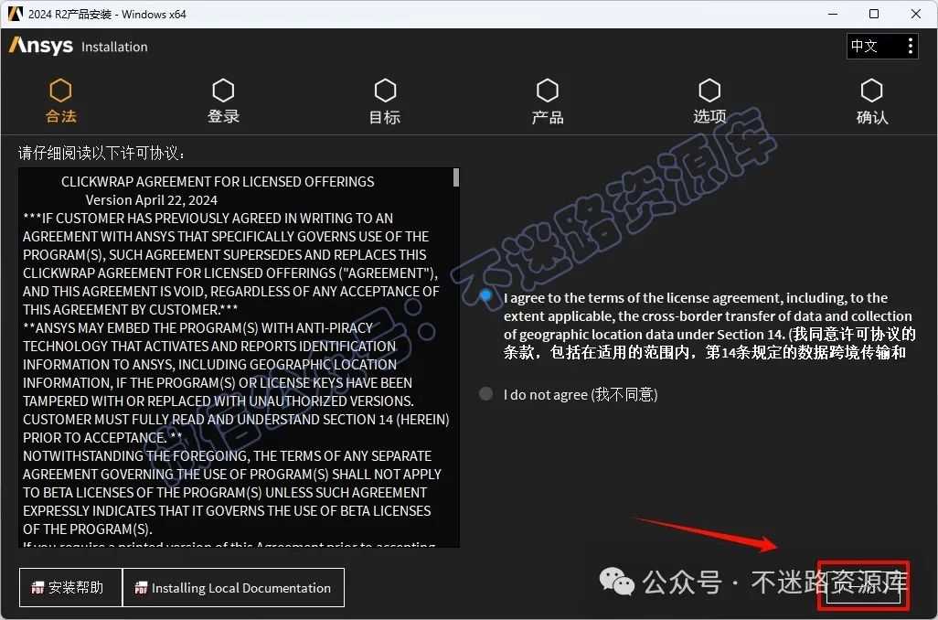Click the Ansys logo in header

(x=40, y=46)
